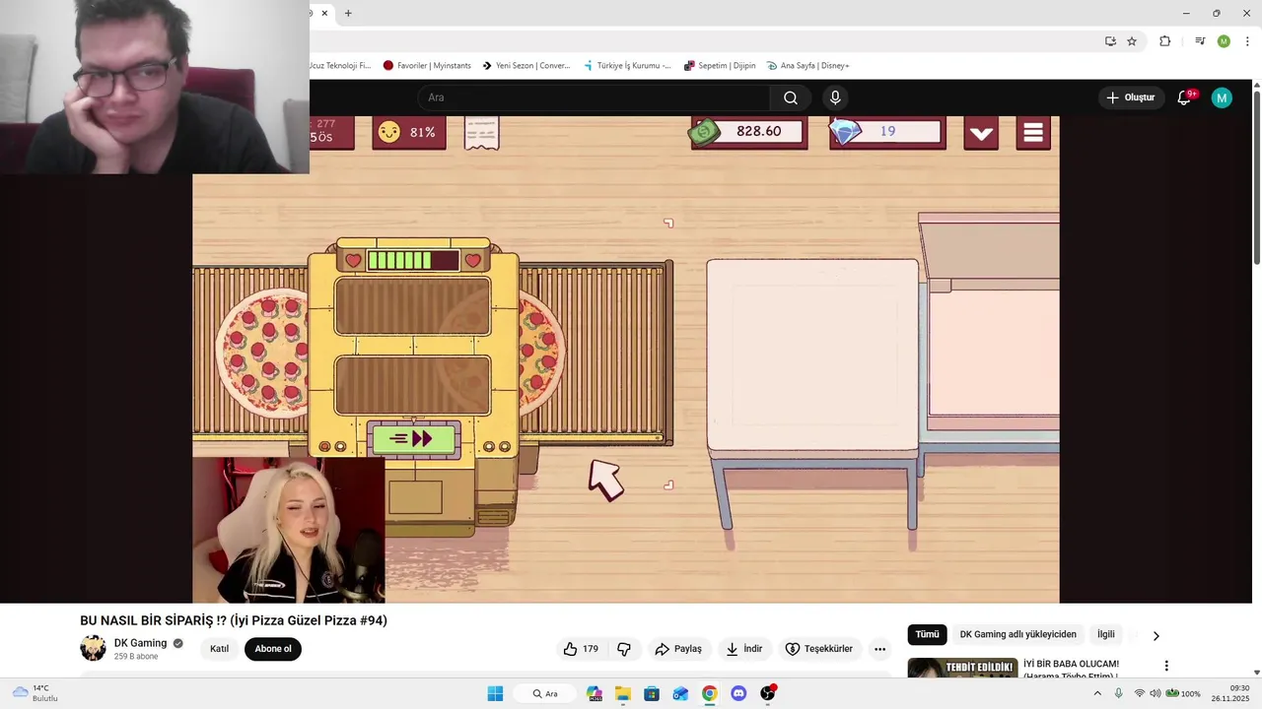
Task: Click the İndir download button
Action: click(x=744, y=649)
